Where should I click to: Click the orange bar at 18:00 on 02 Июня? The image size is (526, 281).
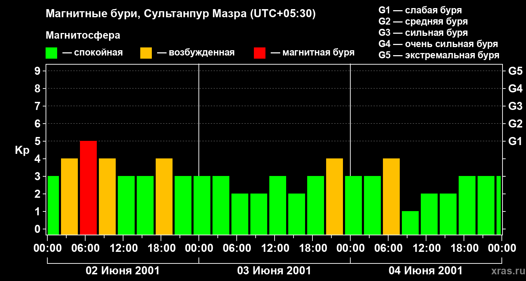coord(164,197)
